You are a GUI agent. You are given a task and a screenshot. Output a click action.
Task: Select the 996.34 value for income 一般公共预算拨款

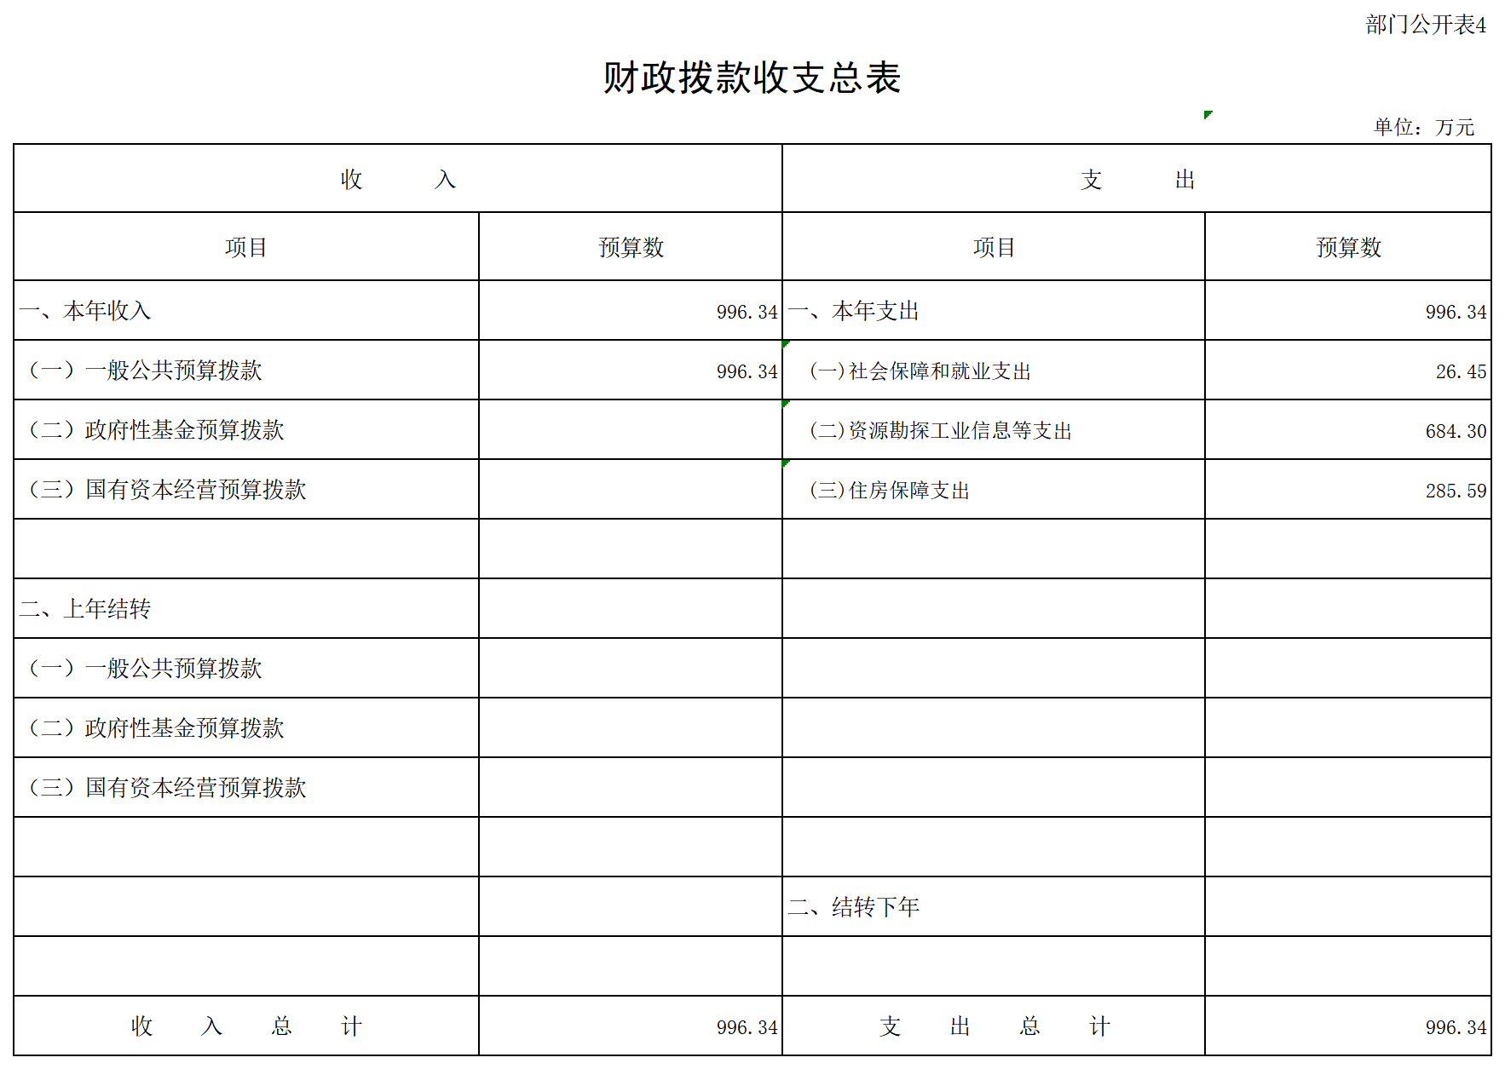(747, 371)
